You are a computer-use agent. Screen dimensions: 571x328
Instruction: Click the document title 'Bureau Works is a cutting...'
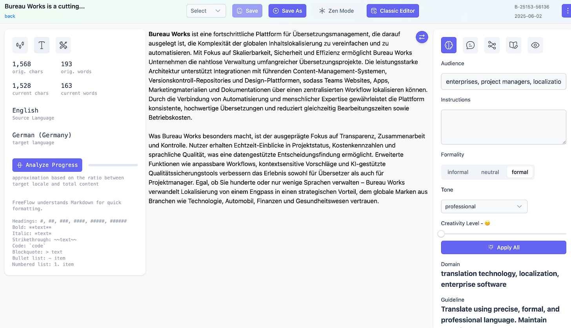click(x=44, y=6)
